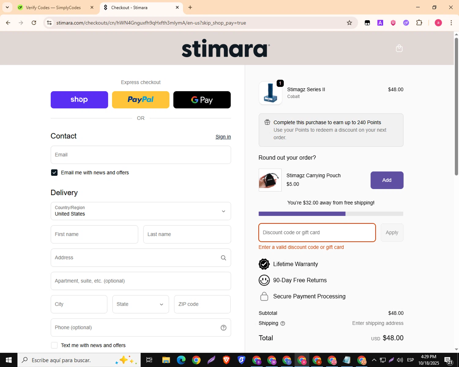
Task: Click the Secure Payment Processing text
Action: coord(309,296)
